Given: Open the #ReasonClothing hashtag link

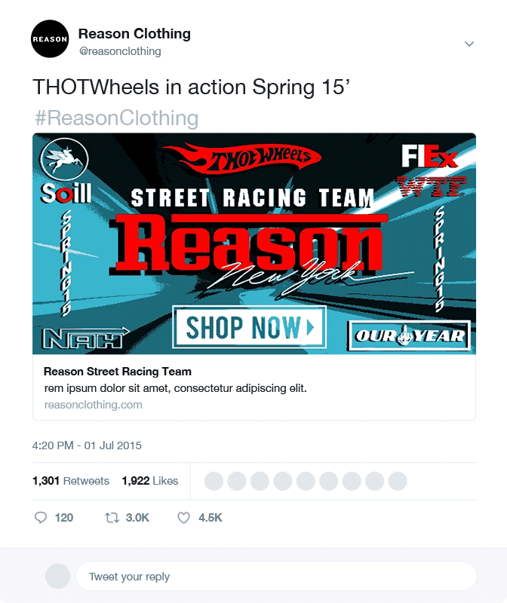Looking at the screenshot, I should pos(117,118).
